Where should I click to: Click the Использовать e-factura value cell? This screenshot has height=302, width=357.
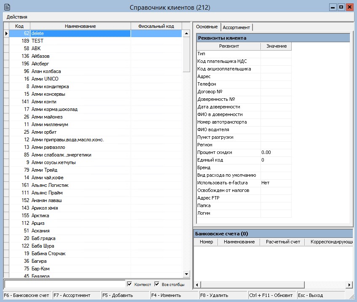[276, 183]
